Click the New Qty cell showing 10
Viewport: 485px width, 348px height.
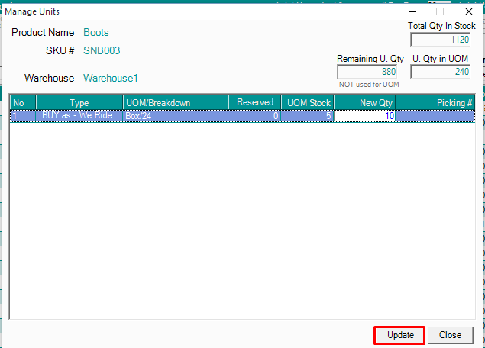tap(365, 116)
